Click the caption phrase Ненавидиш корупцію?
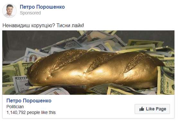This screenshot has height=121, width=178. (x=29, y=25)
